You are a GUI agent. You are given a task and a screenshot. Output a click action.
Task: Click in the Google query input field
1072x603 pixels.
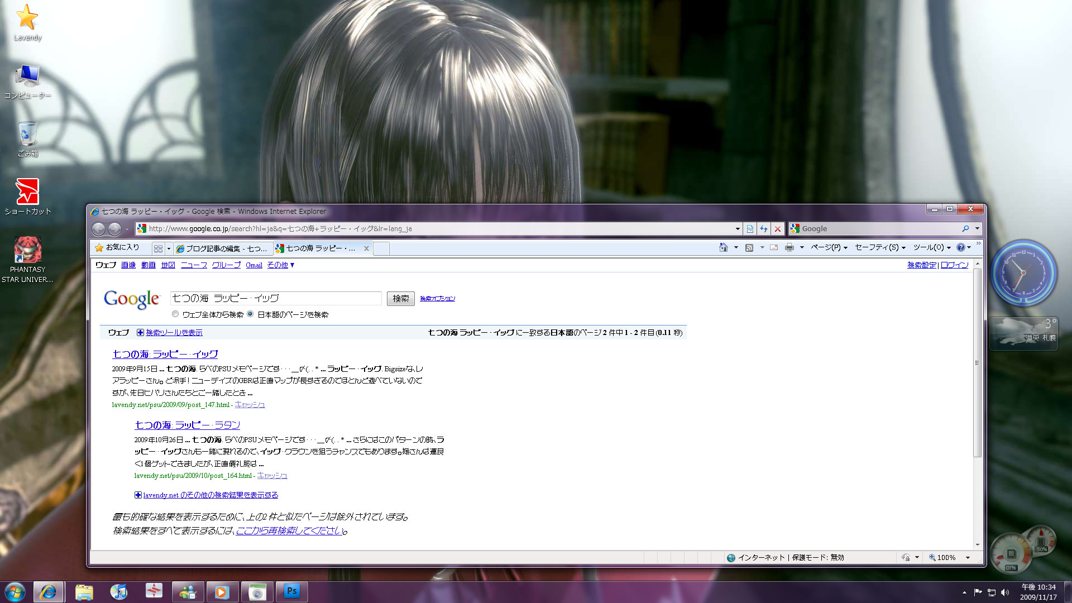tap(276, 299)
